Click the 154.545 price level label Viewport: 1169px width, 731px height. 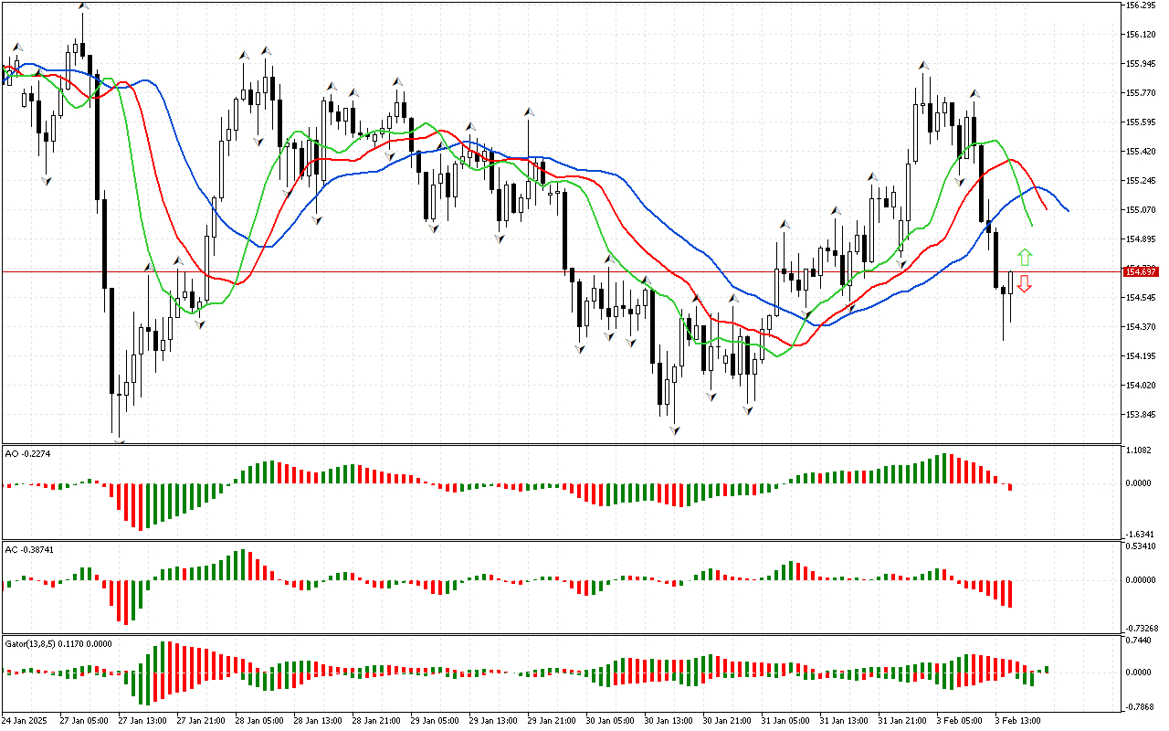[x=1140, y=298]
